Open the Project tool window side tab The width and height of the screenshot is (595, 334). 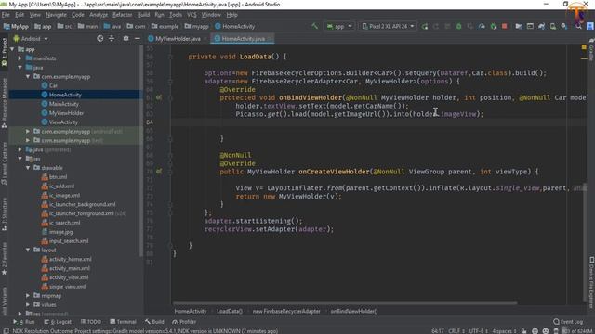tap(4, 52)
